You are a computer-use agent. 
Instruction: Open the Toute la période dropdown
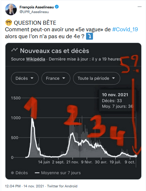(x=97, y=78)
